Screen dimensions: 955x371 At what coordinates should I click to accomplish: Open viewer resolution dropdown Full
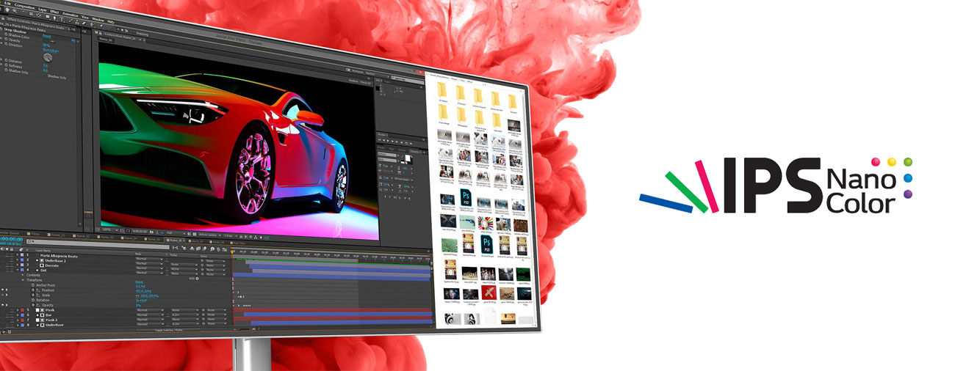click(x=176, y=233)
